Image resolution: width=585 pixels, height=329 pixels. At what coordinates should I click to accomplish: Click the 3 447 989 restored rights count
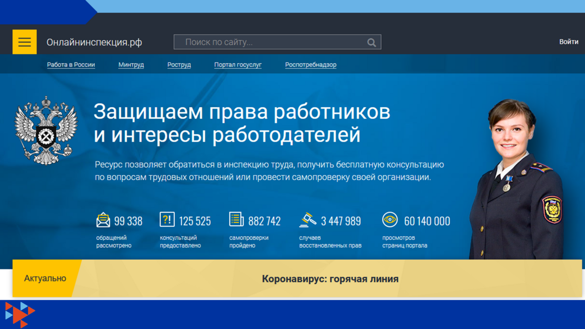[x=341, y=221]
